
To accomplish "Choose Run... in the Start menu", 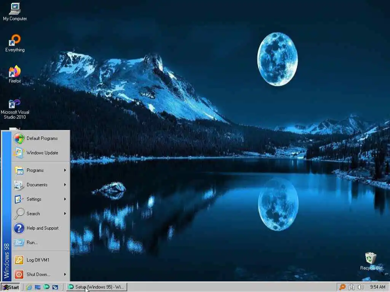I will [x=41, y=243].
